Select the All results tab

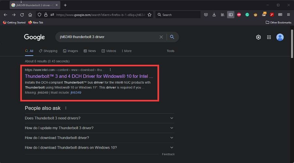tap(29, 51)
